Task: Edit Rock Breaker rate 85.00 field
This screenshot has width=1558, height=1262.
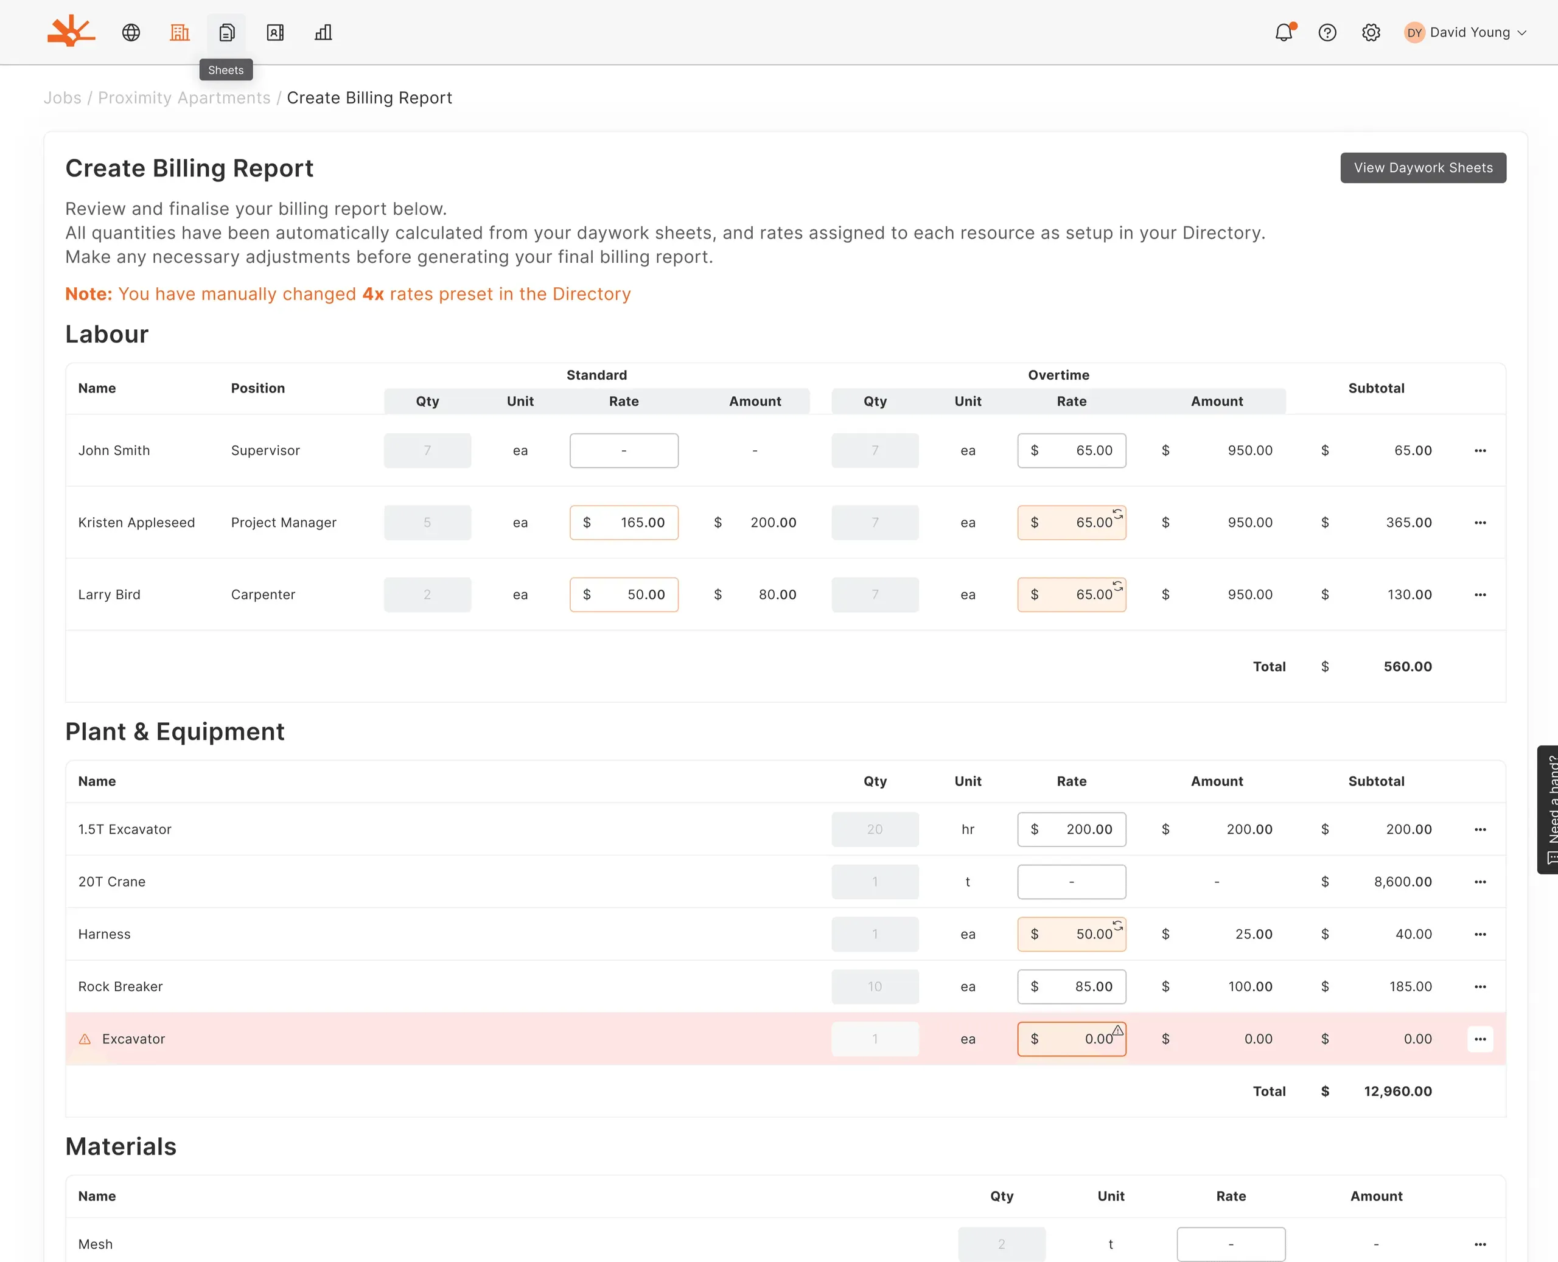Action: click(1072, 986)
